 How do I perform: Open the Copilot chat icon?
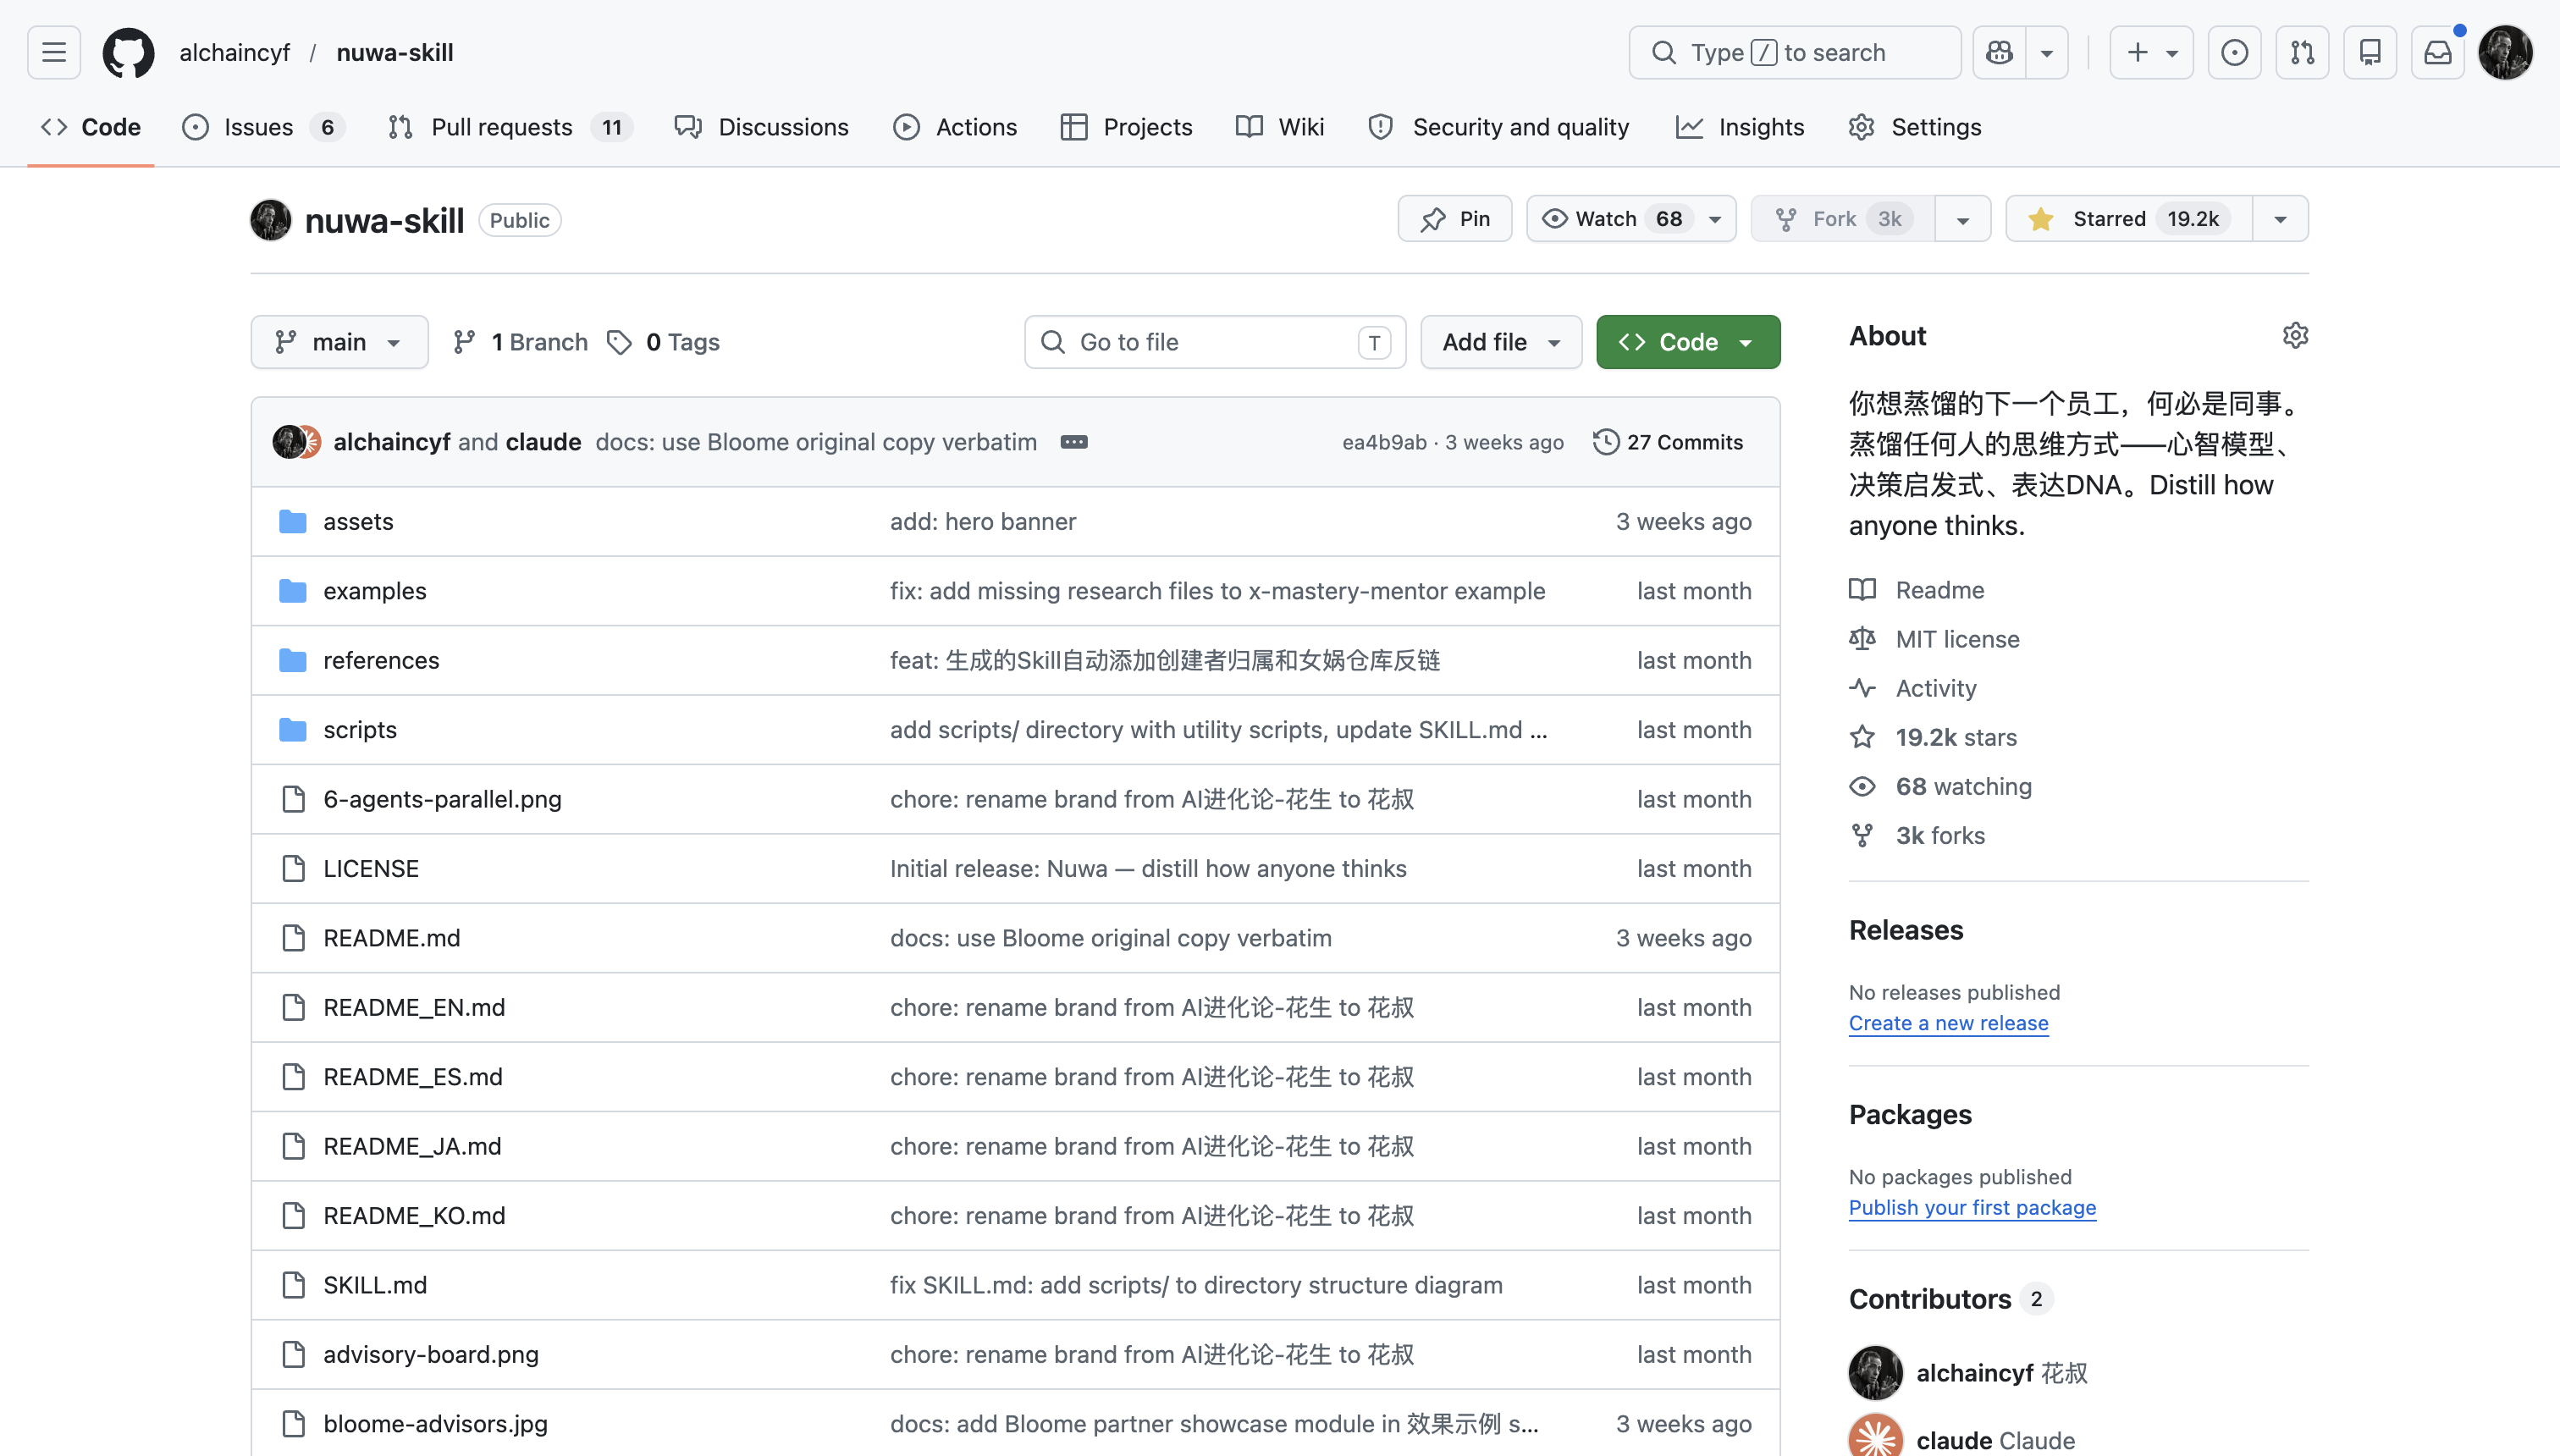(1999, 52)
